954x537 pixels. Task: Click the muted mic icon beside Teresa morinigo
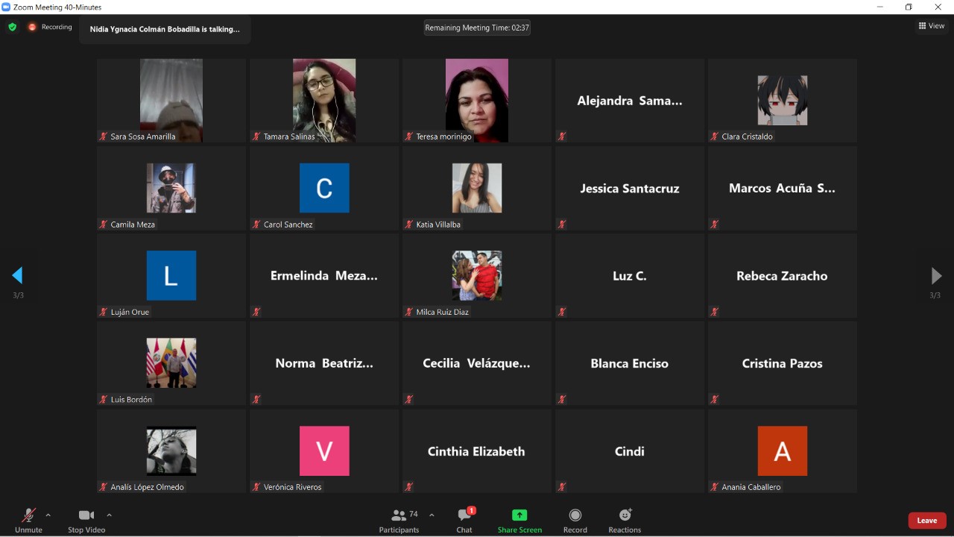tap(409, 136)
